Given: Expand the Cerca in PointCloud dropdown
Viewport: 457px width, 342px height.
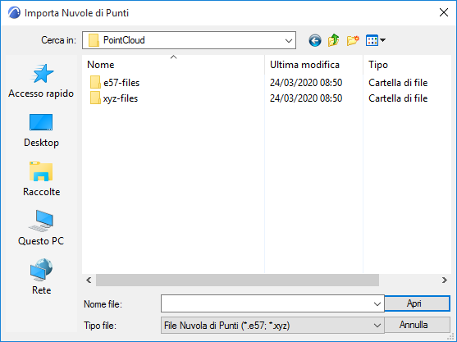Looking at the screenshot, I should tap(289, 40).
